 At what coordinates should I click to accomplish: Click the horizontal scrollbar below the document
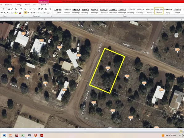pos(89,129)
